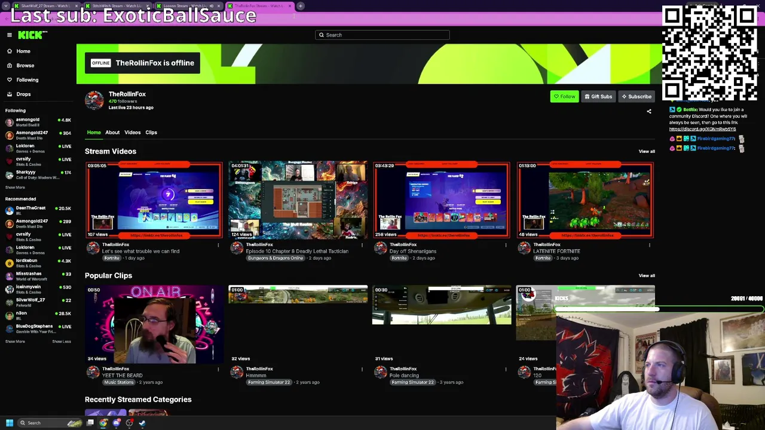
Task: Close the StitchWitch Stream tab
Action: (x=148, y=6)
